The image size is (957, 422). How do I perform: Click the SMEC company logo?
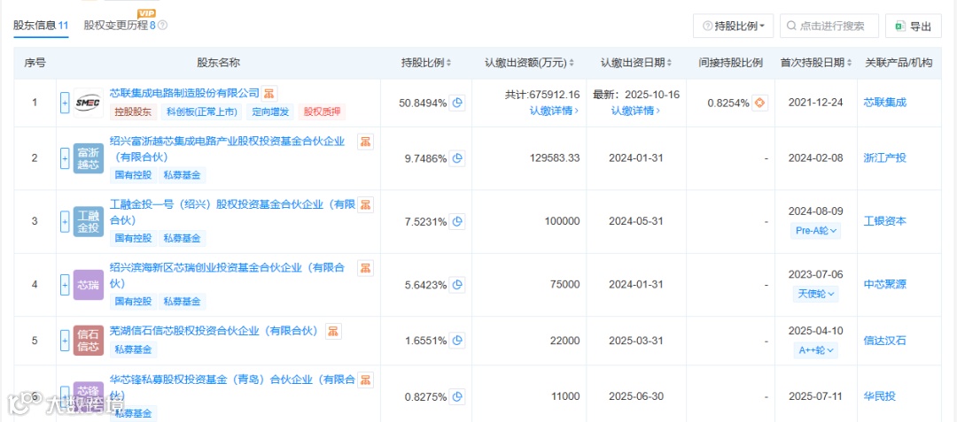89,103
